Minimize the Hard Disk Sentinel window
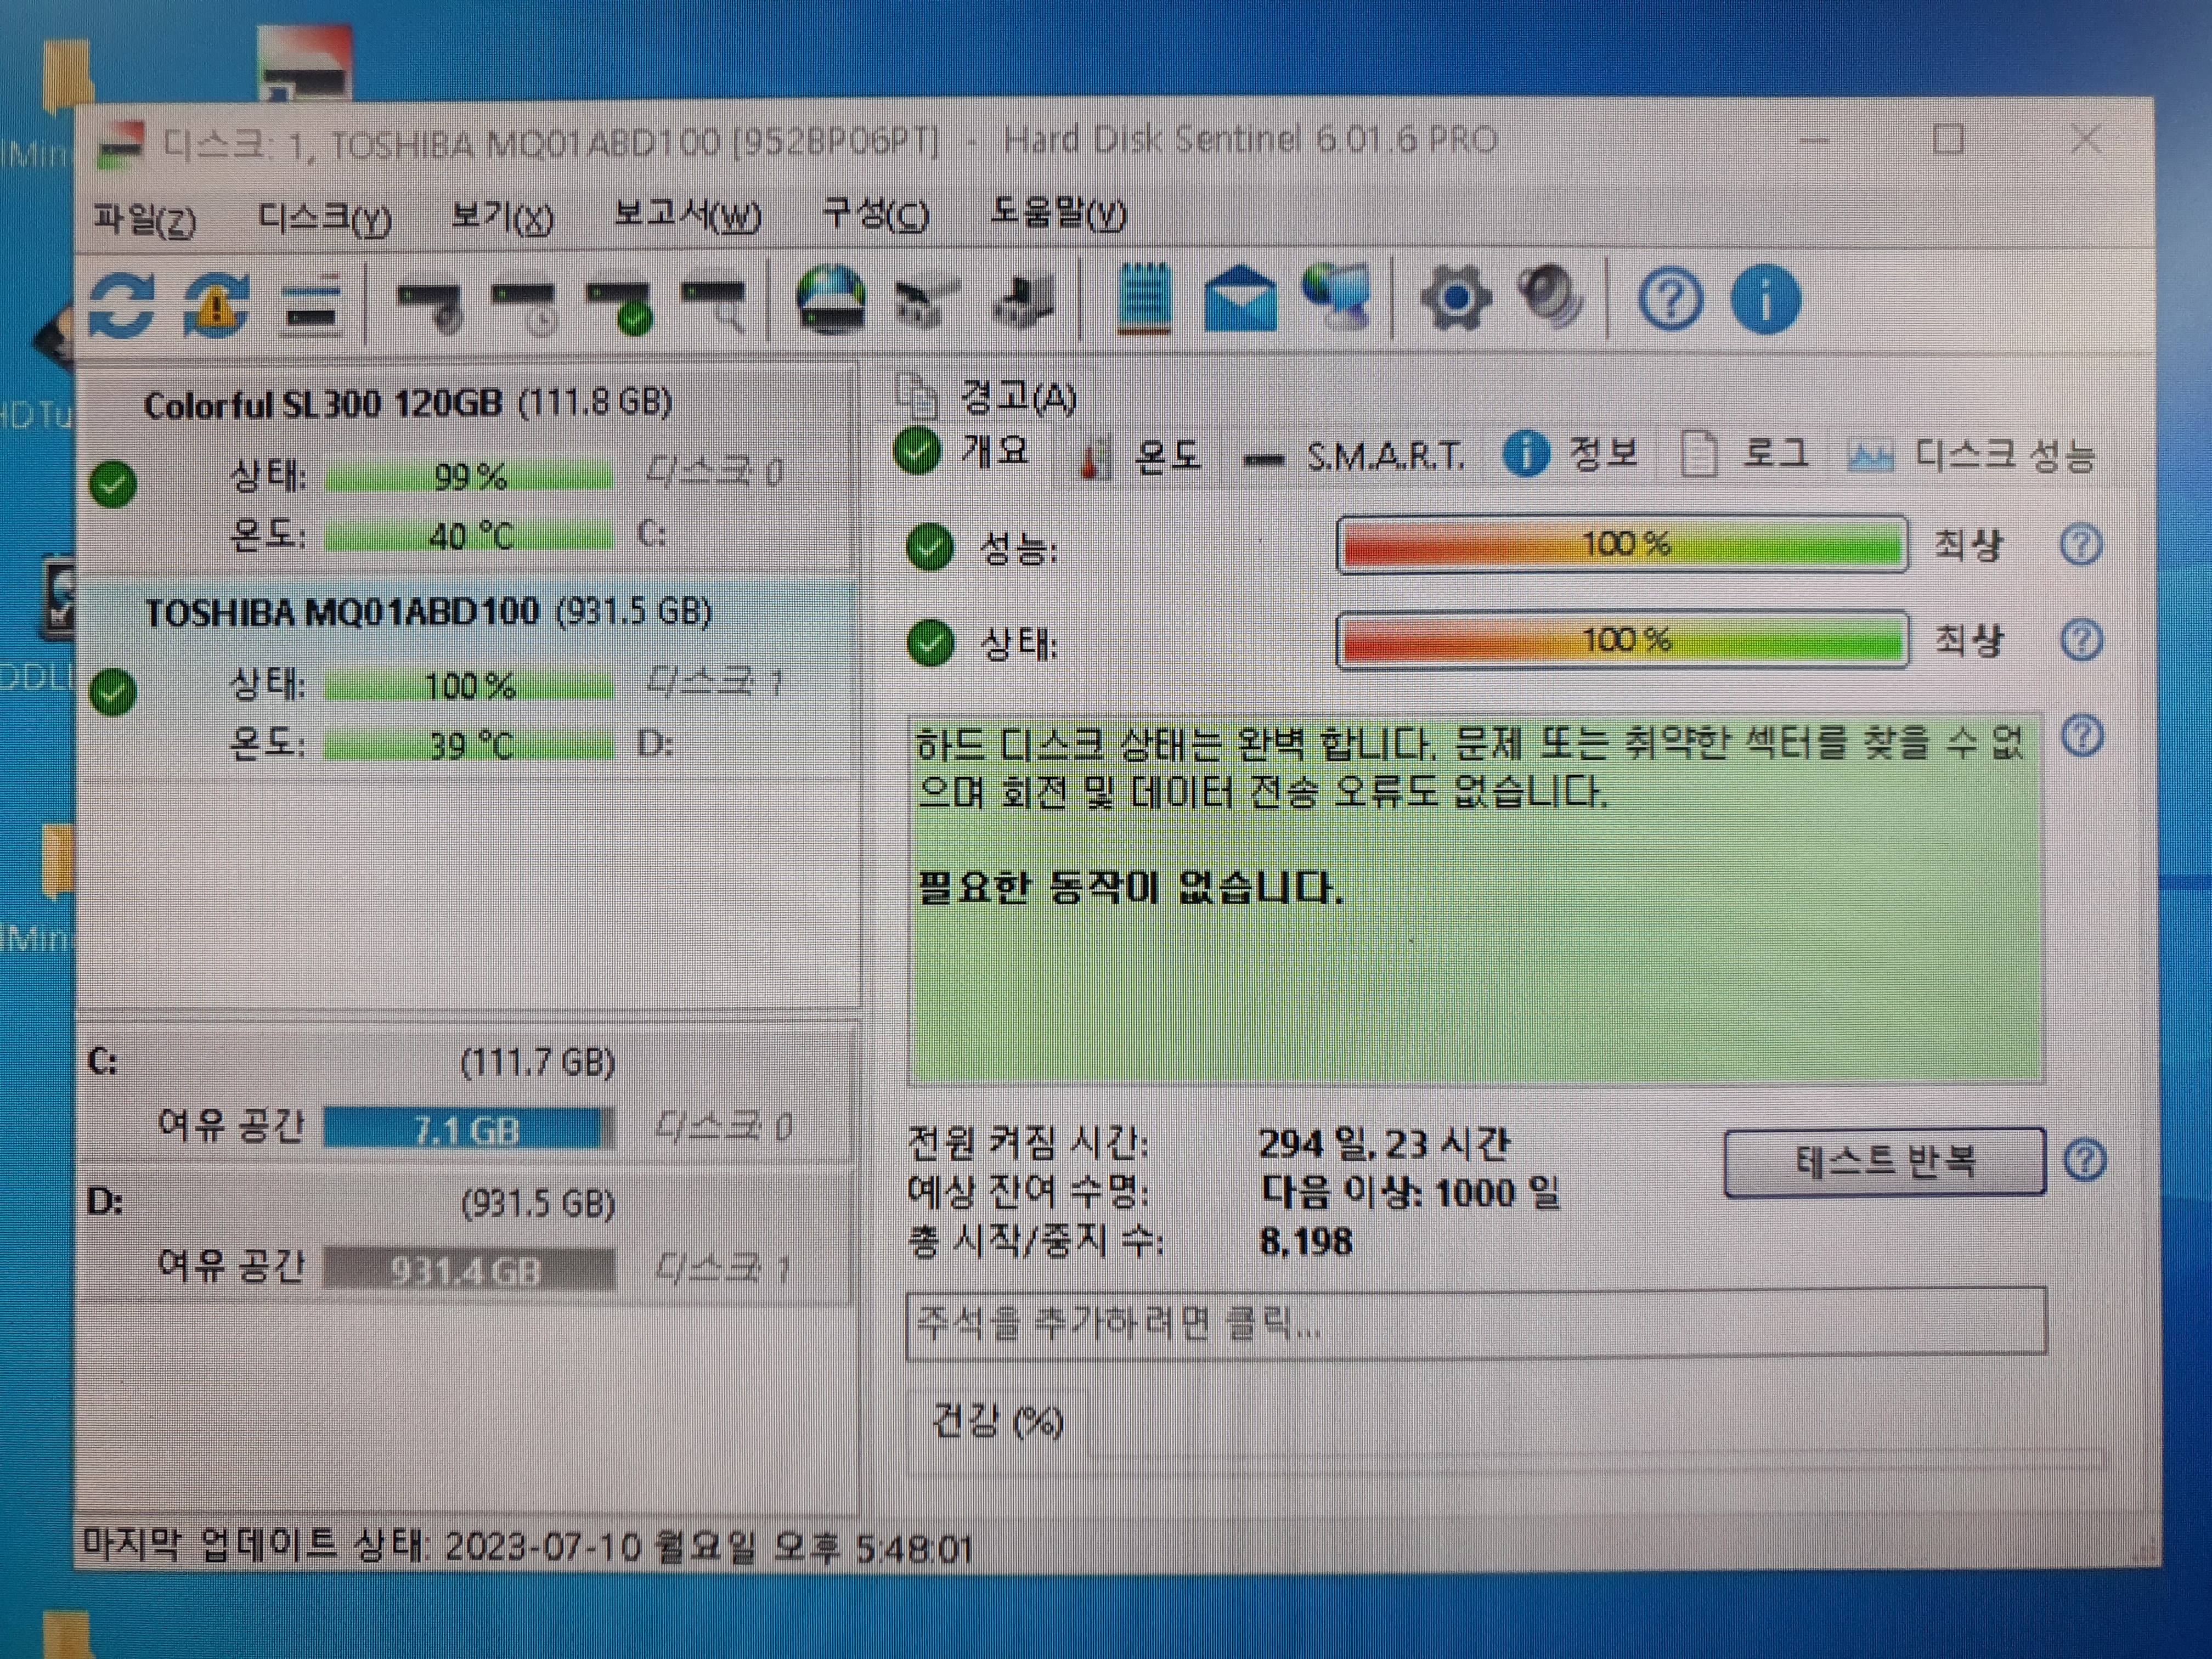Viewport: 2212px width, 1659px height. (x=1814, y=140)
